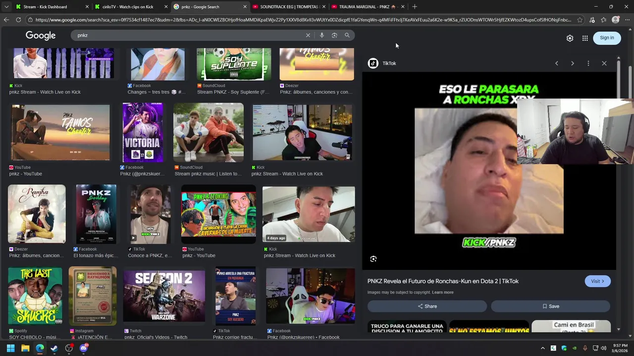Click the Sign in button
Screen dimensions: 634x356
(607, 38)
